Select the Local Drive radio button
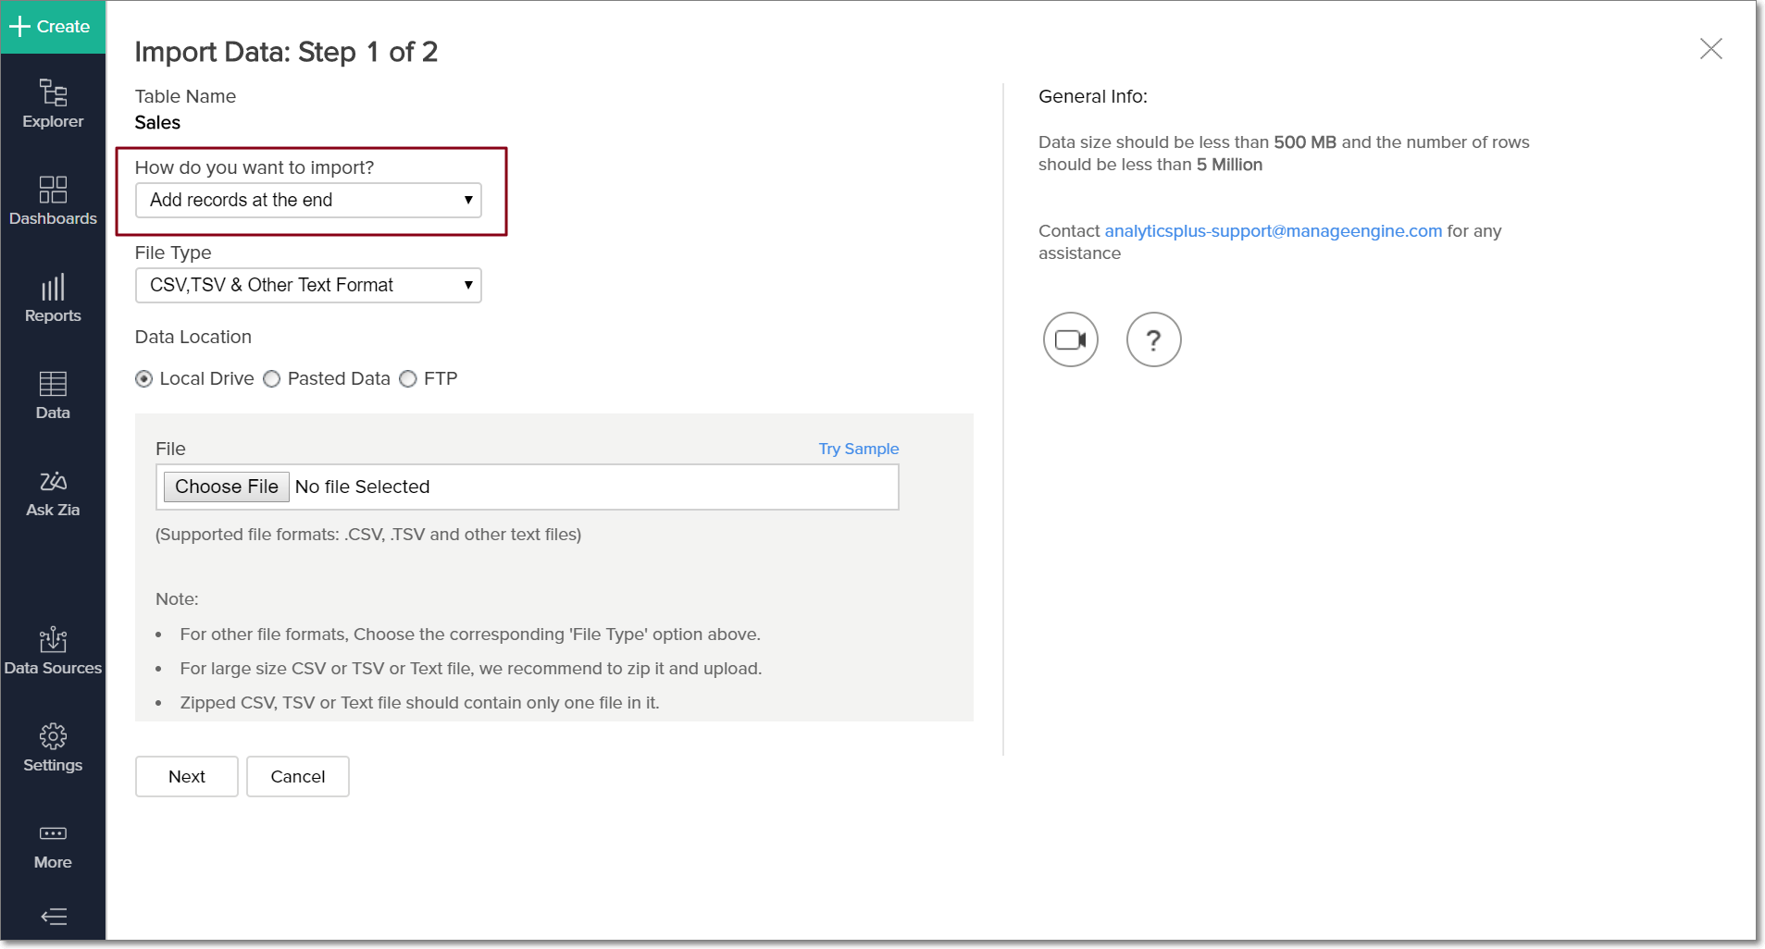The image size is (1765, 949). point(144,379)
